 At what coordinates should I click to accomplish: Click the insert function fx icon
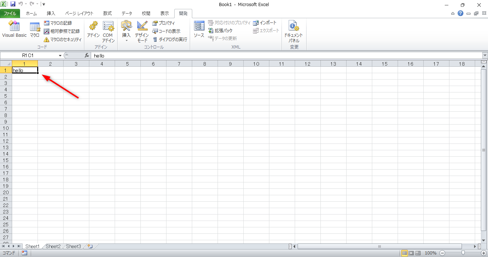(x=86, y=56)
